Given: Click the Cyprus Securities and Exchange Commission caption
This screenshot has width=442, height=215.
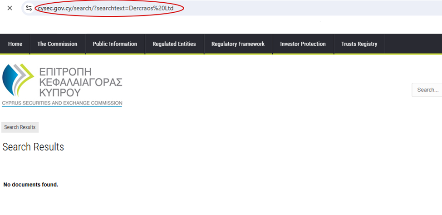Looking at the screenshot, I should coord(62,103).
